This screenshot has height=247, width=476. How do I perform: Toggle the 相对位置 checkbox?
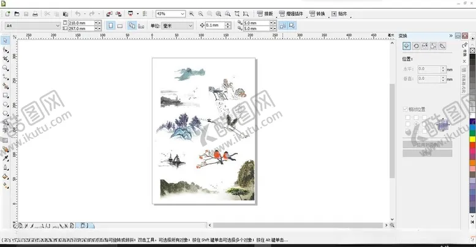coord(405,109)
